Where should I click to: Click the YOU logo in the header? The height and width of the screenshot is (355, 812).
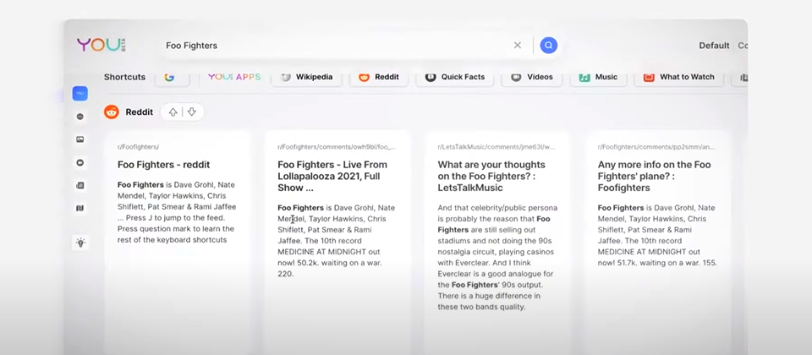coord(101,45)
